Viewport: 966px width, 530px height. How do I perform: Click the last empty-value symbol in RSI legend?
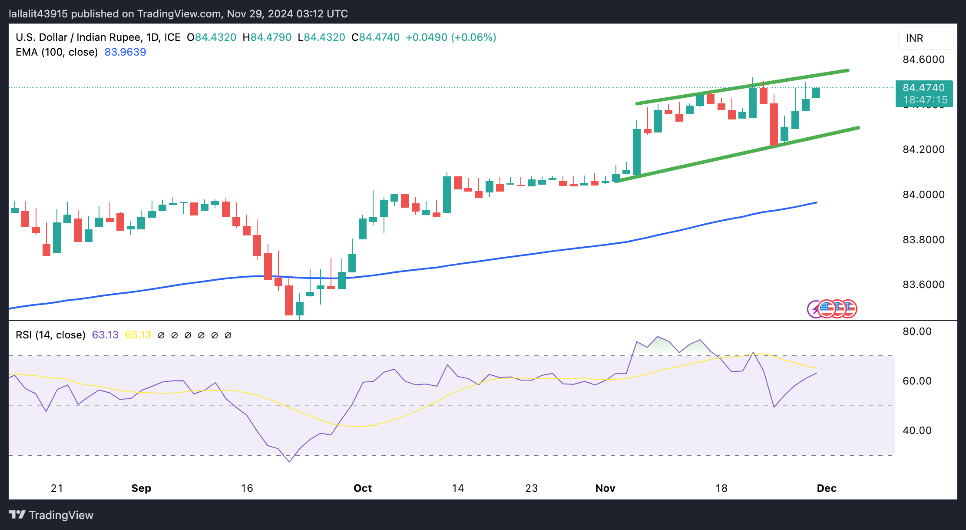point(228,335)
